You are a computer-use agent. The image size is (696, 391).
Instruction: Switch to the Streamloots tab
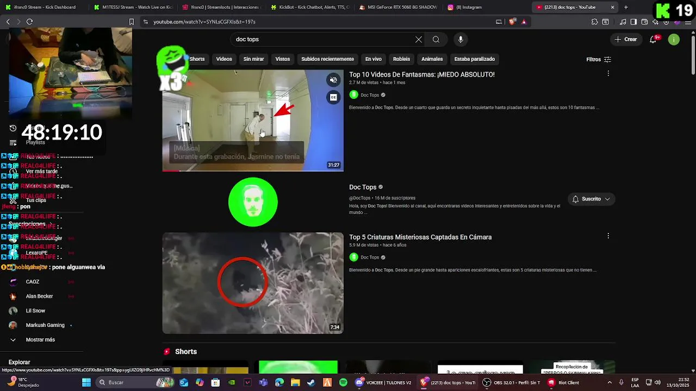click(221, 7)
